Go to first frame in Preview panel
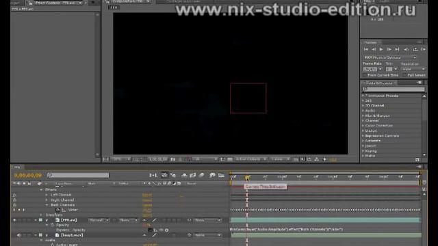This screenshot has width=438, height=246. click(365, 49)
